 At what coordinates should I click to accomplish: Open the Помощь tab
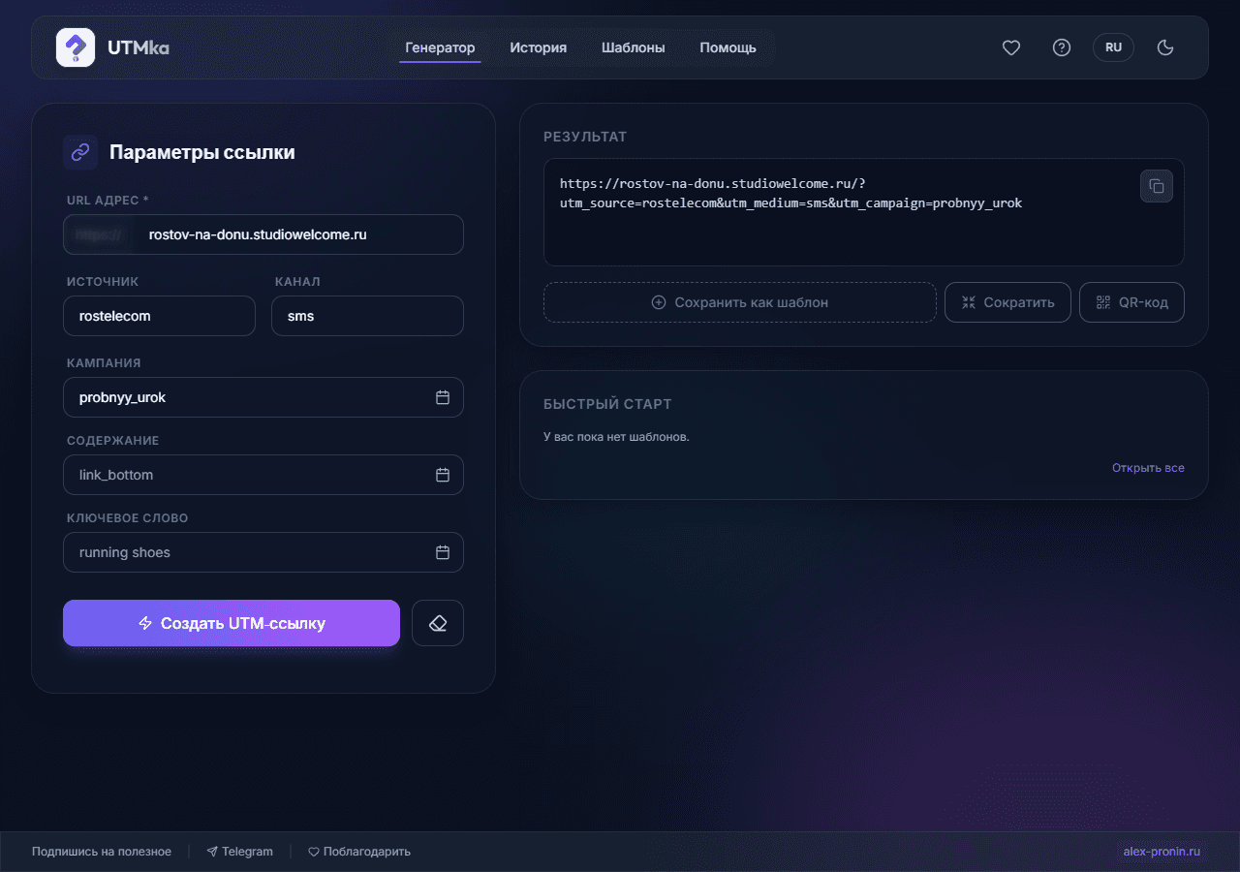point(728,47)
